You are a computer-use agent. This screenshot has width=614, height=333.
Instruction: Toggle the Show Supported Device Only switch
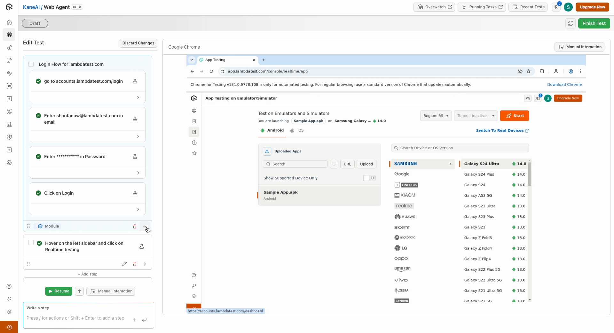click(369, 178)
